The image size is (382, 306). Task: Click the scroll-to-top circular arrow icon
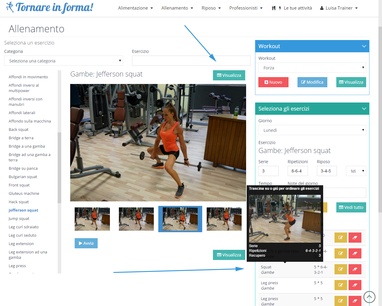click(369, 297)
